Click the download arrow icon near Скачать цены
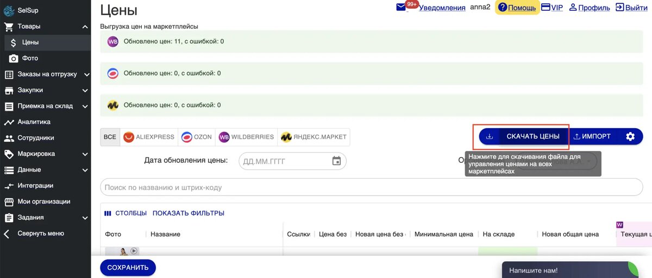 point(490,136)
